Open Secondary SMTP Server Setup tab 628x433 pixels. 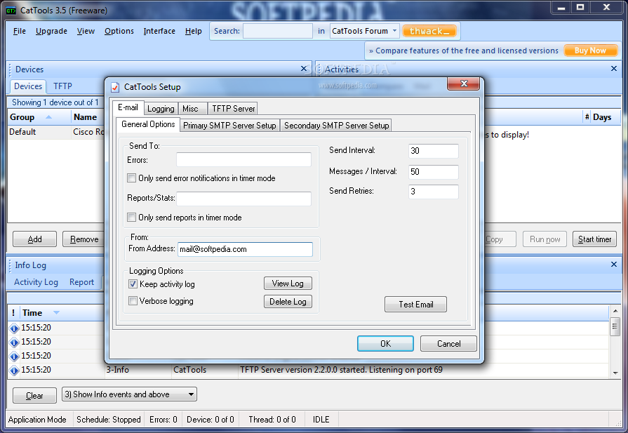point(336,126)
